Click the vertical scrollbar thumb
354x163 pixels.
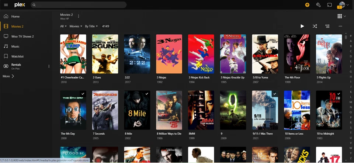click(346, 37)
